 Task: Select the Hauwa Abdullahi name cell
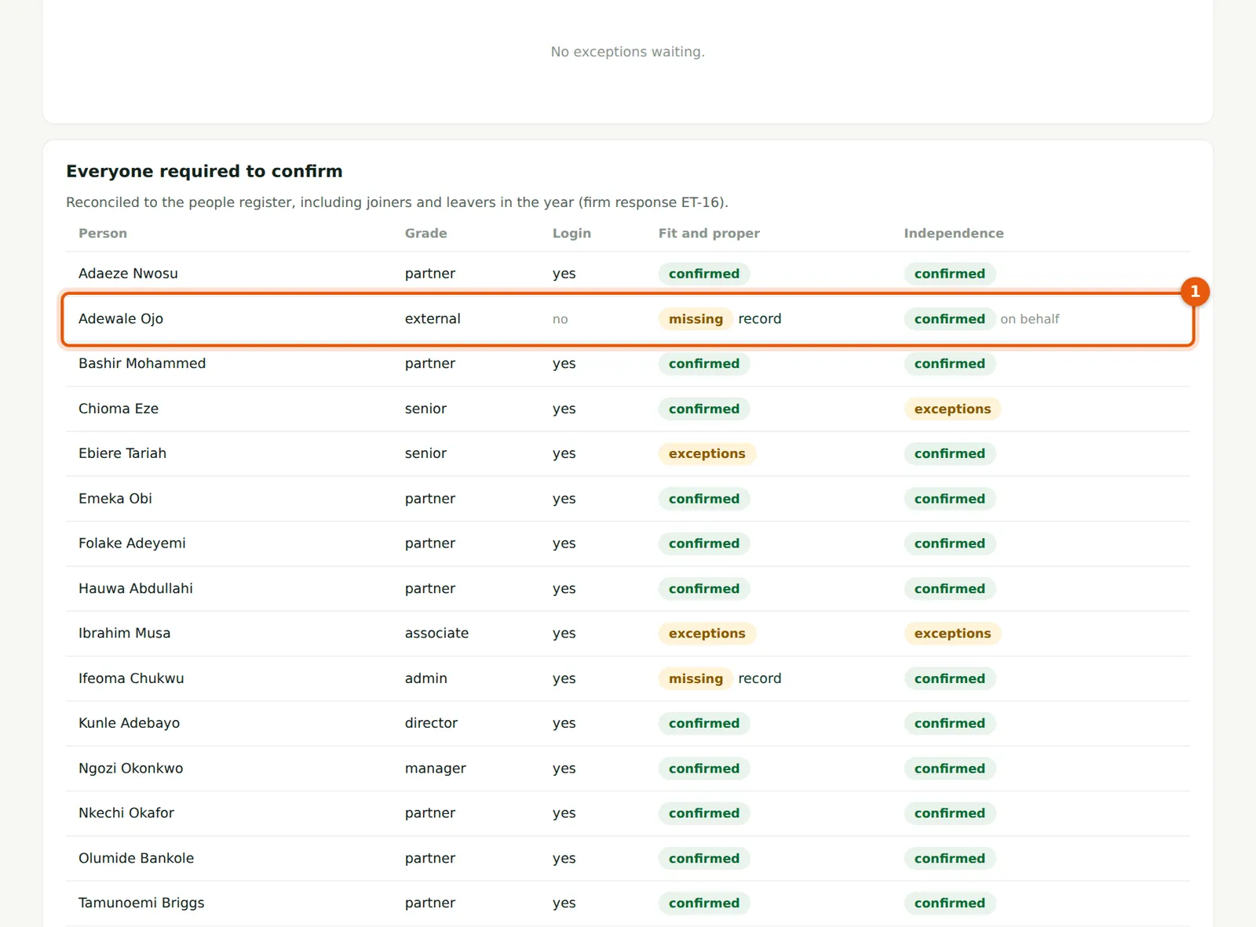[136, 588]
